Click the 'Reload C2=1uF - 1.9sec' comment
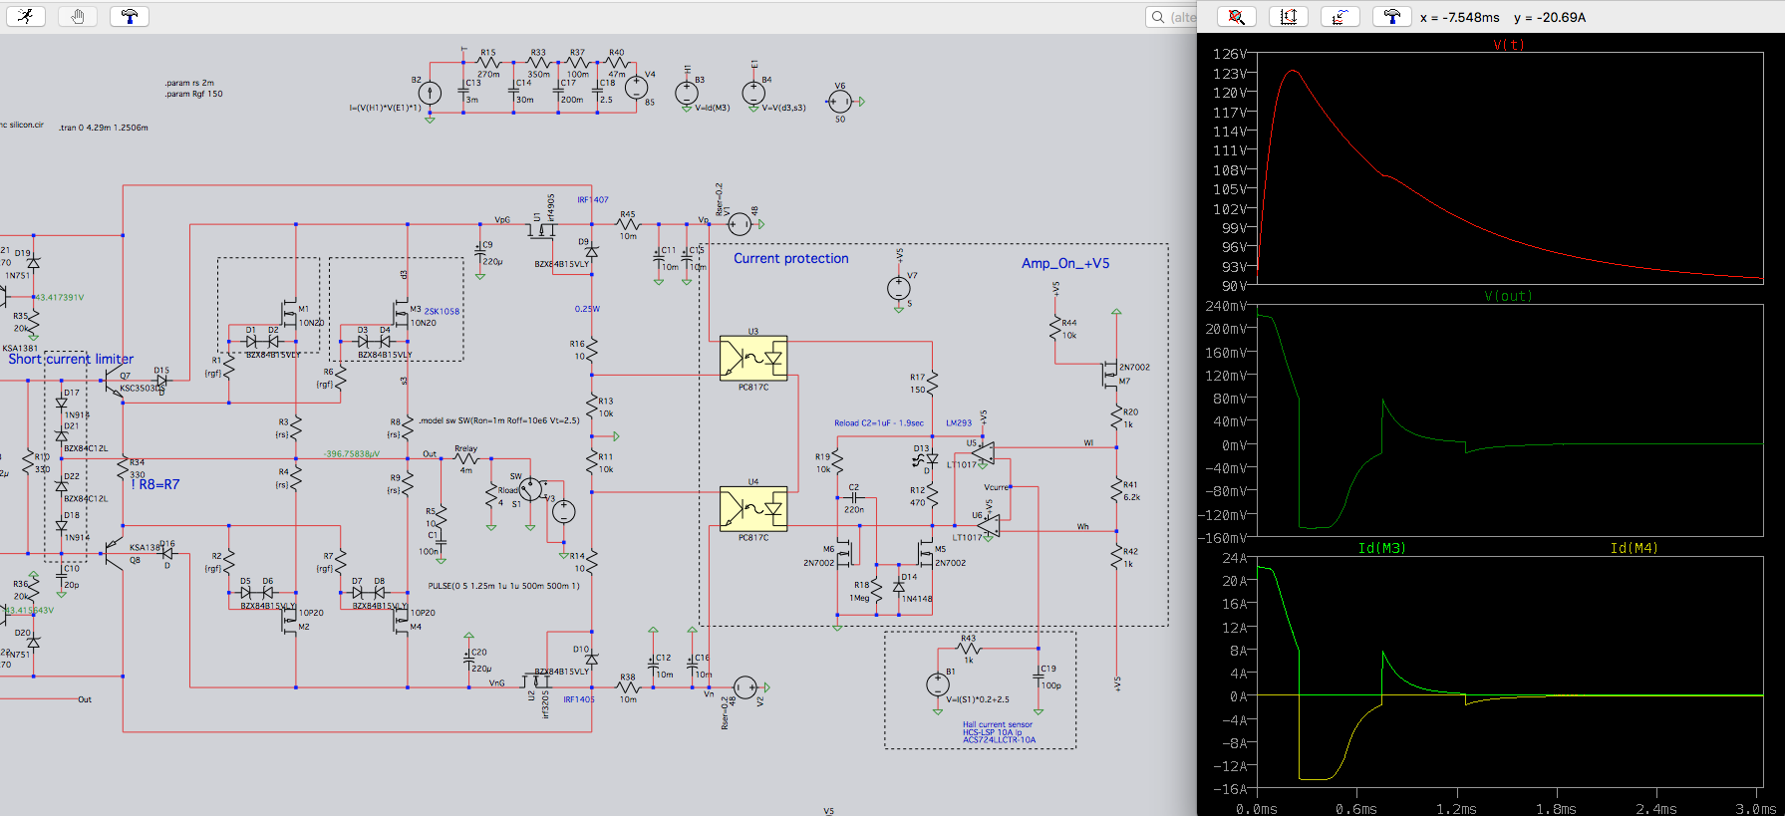The width and height of the screenshot is (1785, 816). [x=879, y=422]
